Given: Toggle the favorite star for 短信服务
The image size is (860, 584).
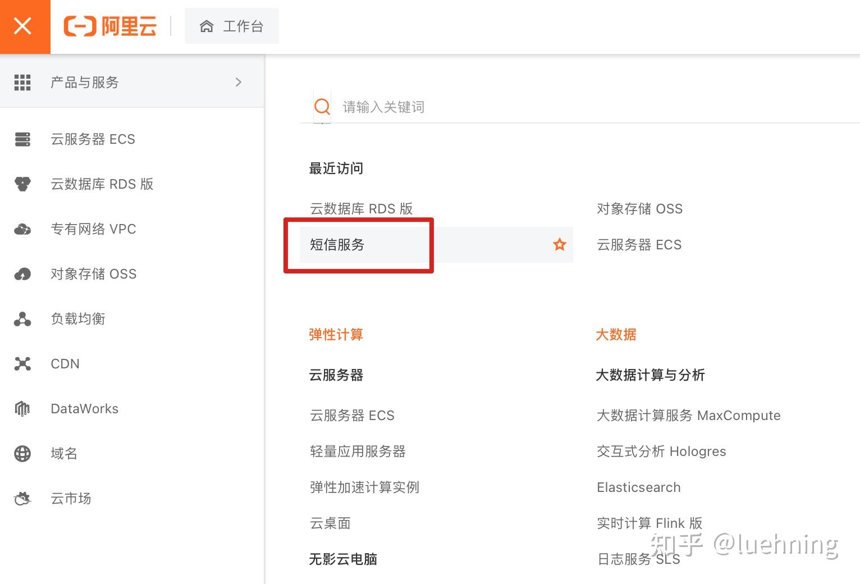Looking at the screenshot, I should [x=560, y=244].
